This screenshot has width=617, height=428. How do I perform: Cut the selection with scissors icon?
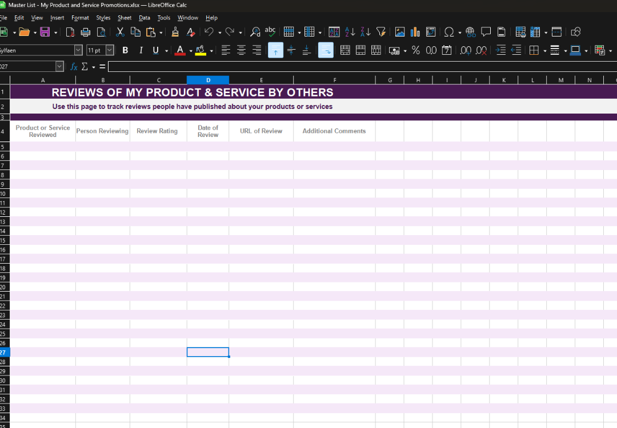[x=120, y=32]
